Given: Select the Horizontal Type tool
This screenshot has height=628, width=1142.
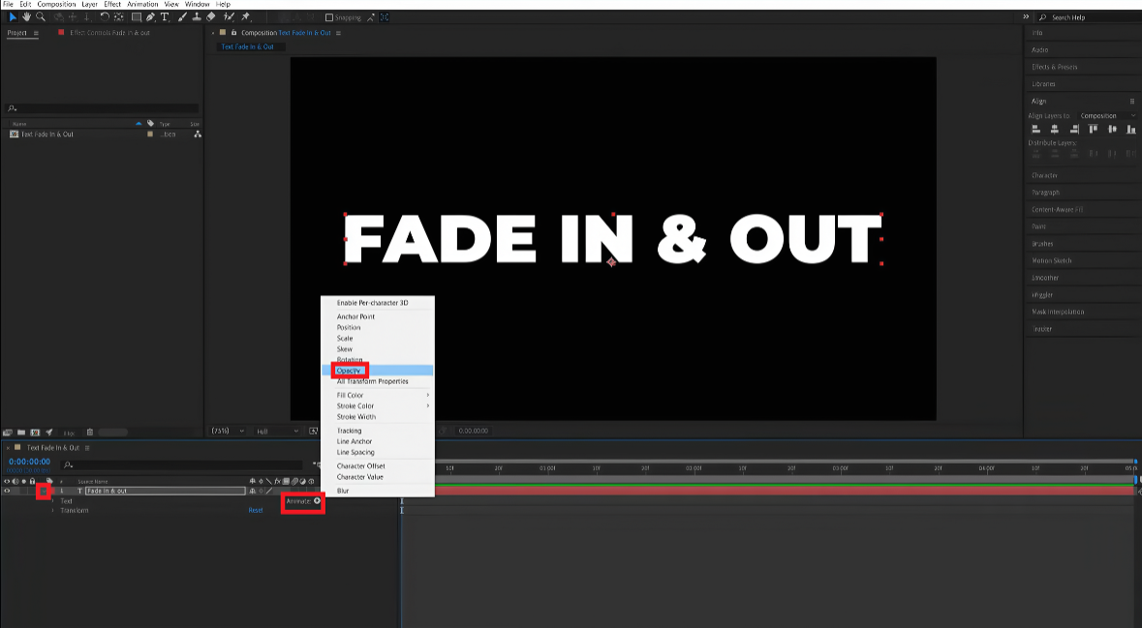Looking at the screenshot, I should tap(165, 16).
